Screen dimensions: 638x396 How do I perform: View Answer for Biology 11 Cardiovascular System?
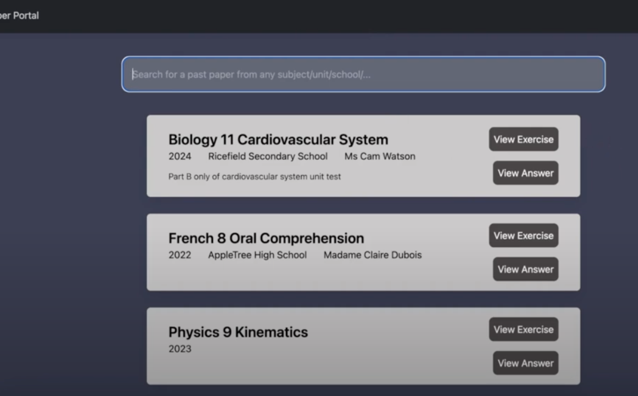[x=525, y=173]
